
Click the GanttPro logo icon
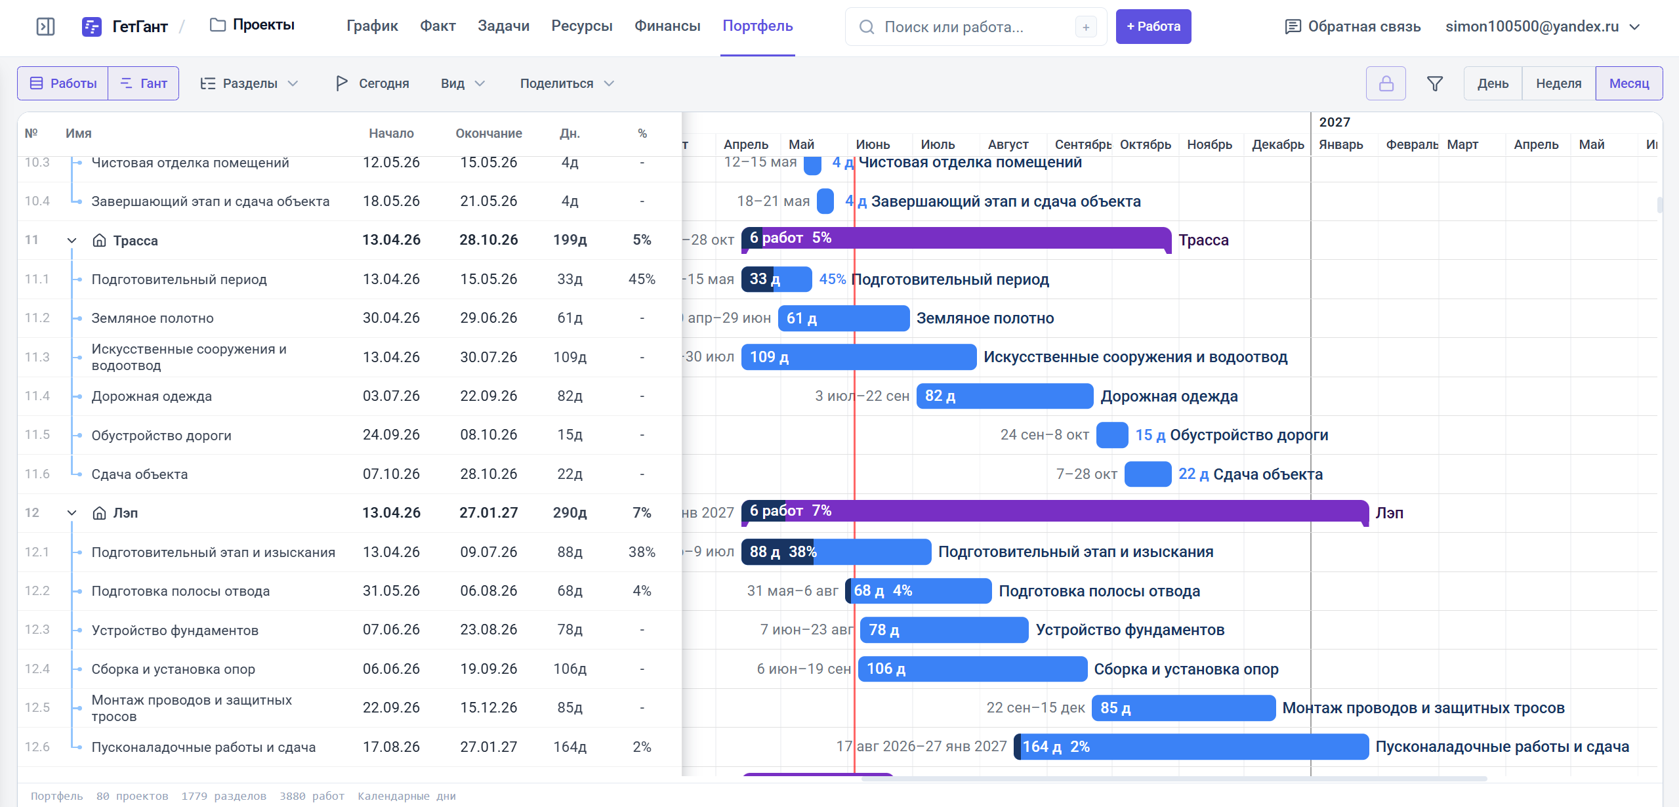(x=91, y=26)
